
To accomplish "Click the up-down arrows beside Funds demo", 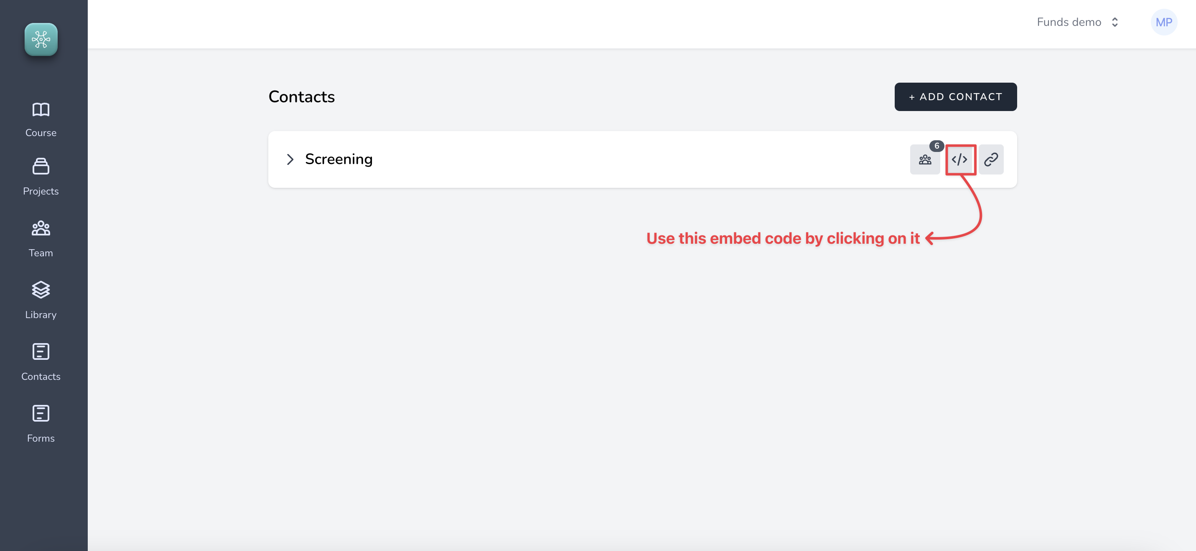I will 1115,22.
